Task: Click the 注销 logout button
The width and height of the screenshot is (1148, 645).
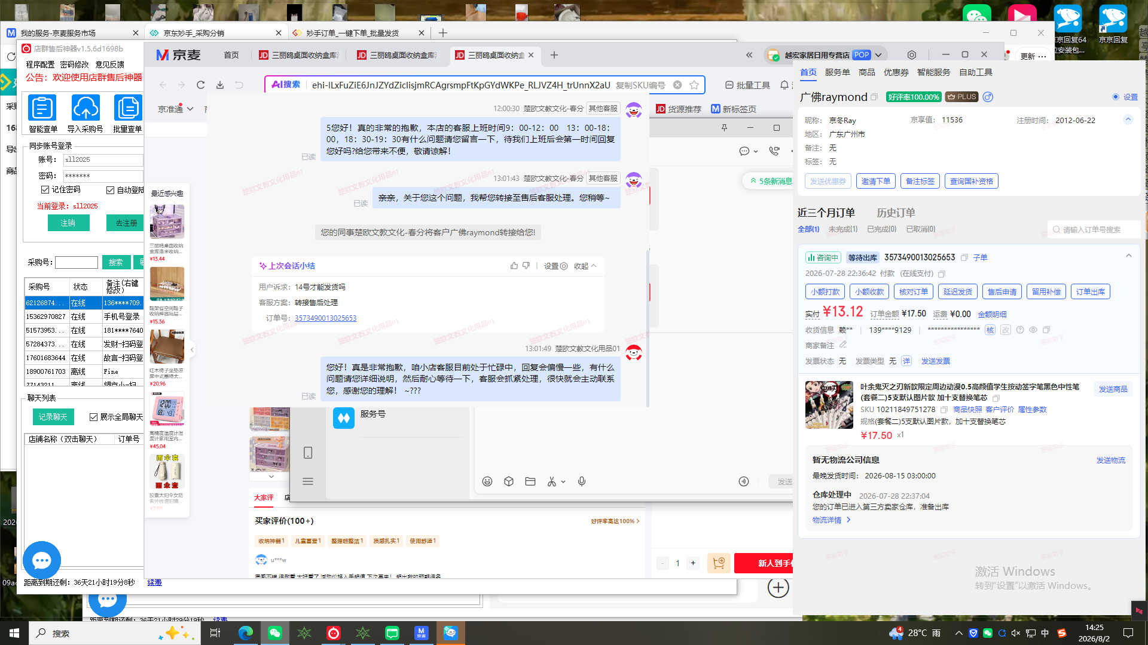Action: tap(68, 223)
